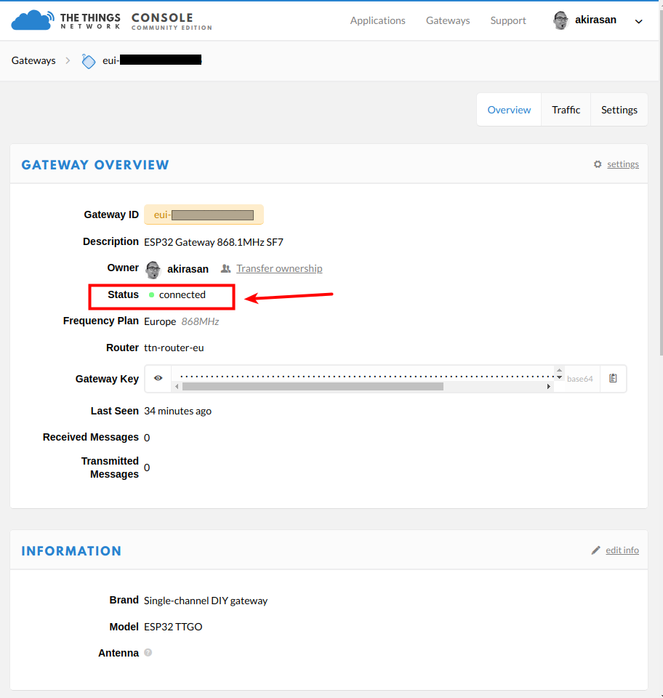This screenshot has height=698, width=663.
Task: Open the edit info link
Action: [622, 550]
